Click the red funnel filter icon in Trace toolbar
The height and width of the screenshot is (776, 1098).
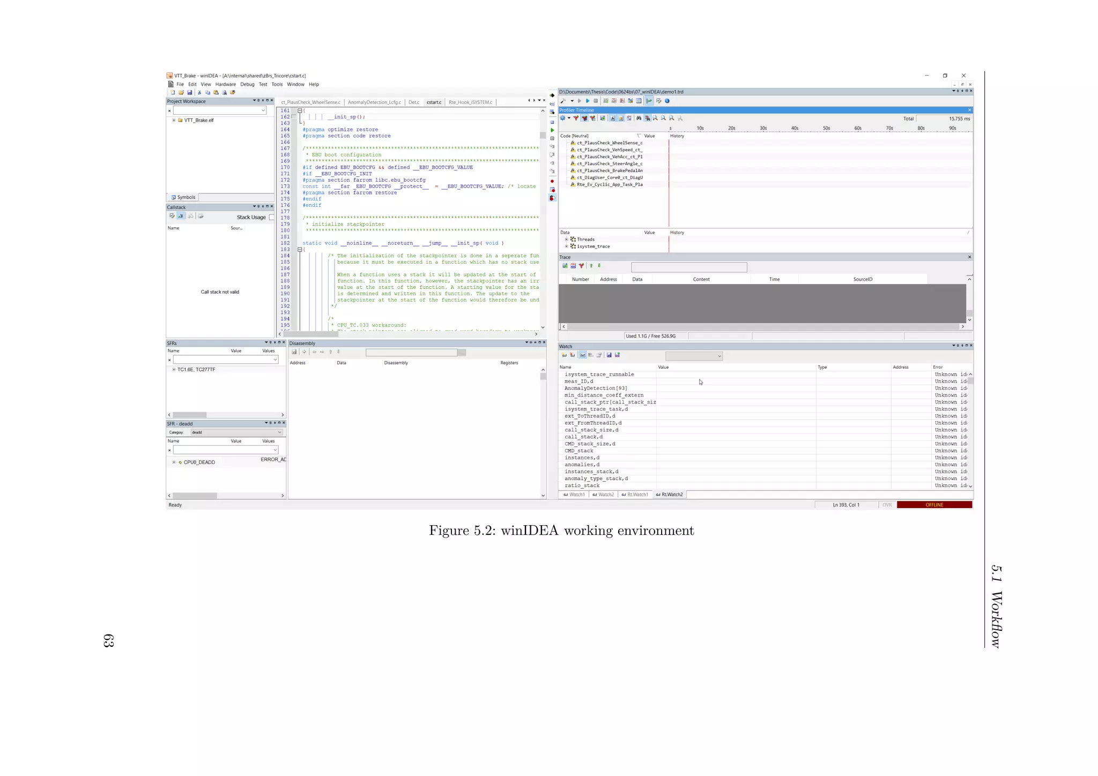581,266
